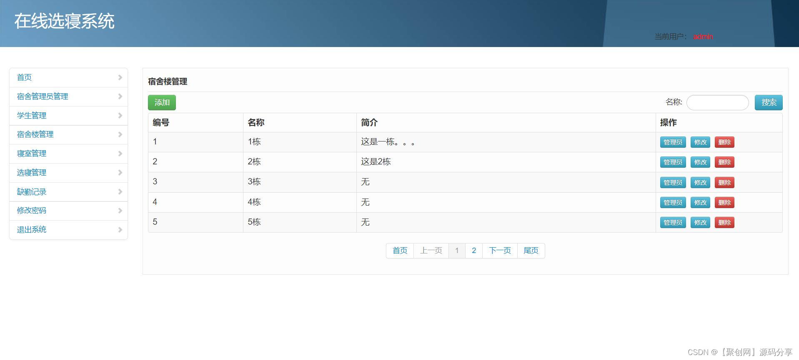
Task: Click 管理员 button for 5栋
Action: (x=673, y=223)
